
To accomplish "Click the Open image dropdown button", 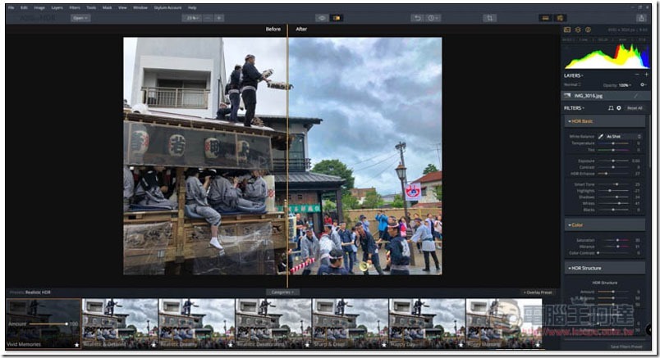I will click(x=80, y=18).
